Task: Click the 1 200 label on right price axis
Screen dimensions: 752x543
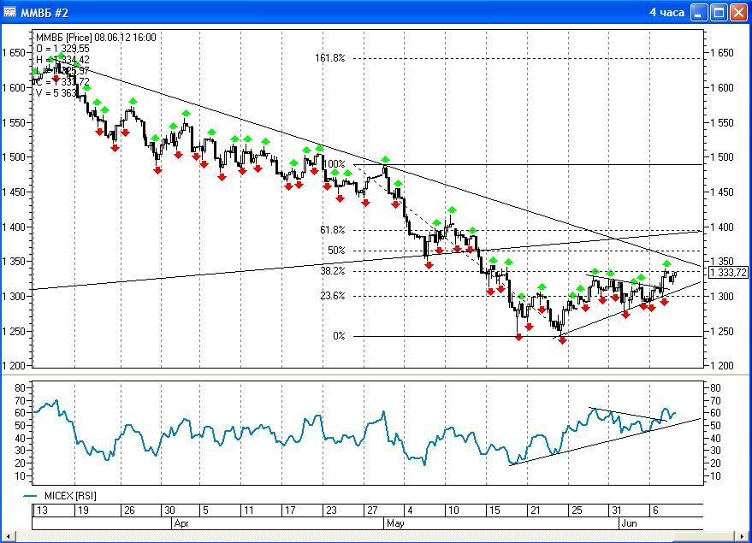Action: tap(722, 366)
